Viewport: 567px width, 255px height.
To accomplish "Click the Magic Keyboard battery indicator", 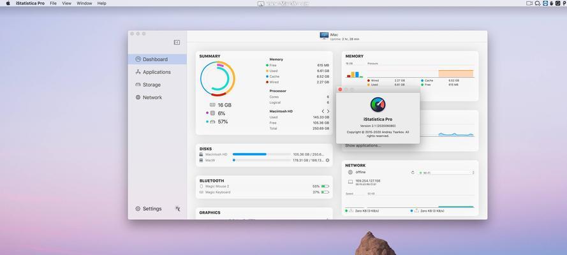I will pos(325,192).
